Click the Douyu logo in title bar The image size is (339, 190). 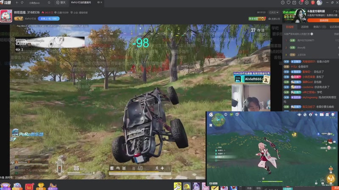pos(6,3)
